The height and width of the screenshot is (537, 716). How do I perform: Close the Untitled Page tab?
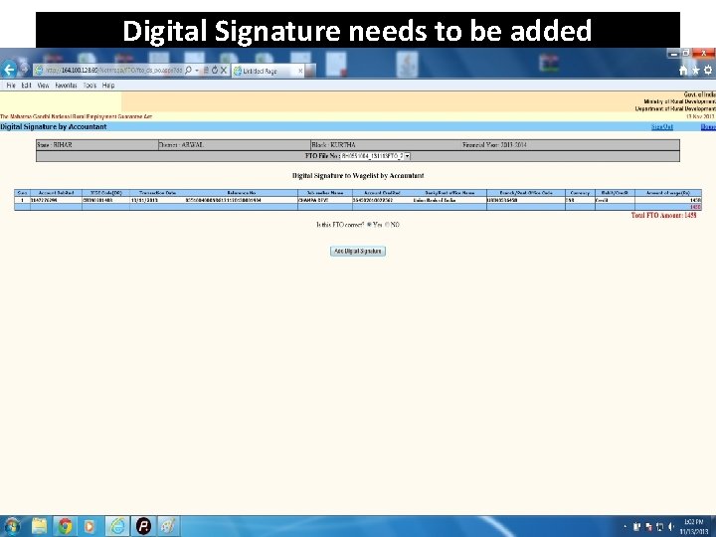pyautogui.click(x=300, y=71)
